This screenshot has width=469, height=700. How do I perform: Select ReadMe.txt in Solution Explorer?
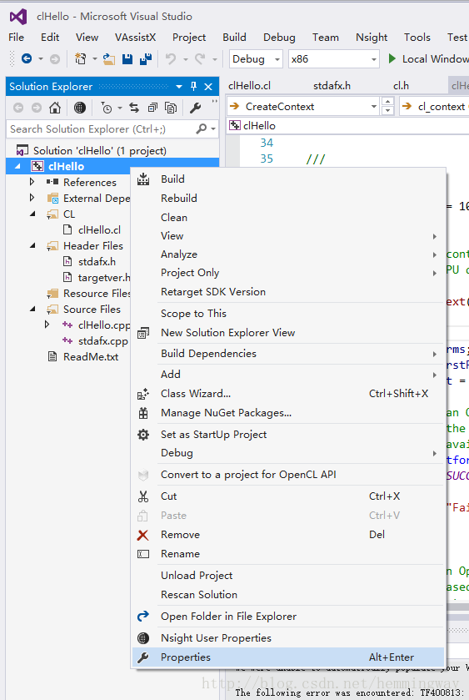coord(91,357)
